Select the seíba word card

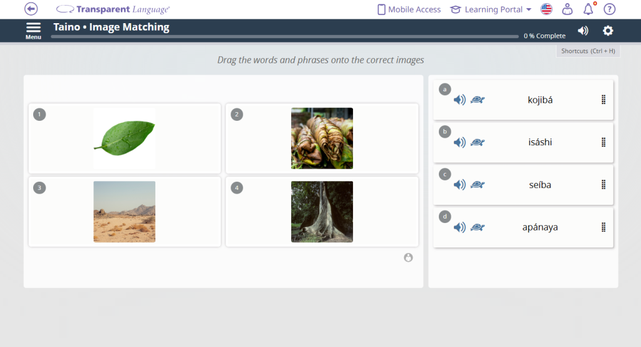click(539, 185)
